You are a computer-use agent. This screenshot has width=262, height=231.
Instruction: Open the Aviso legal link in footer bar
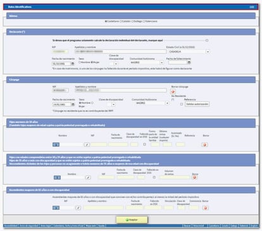46,226
